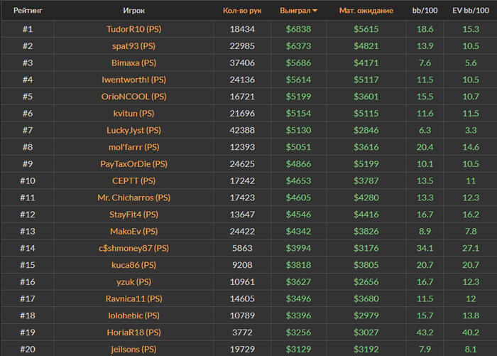Select Mr. Chicharros (PS) player link
This screenshot has height=356, width=497.
click(133, 198)
